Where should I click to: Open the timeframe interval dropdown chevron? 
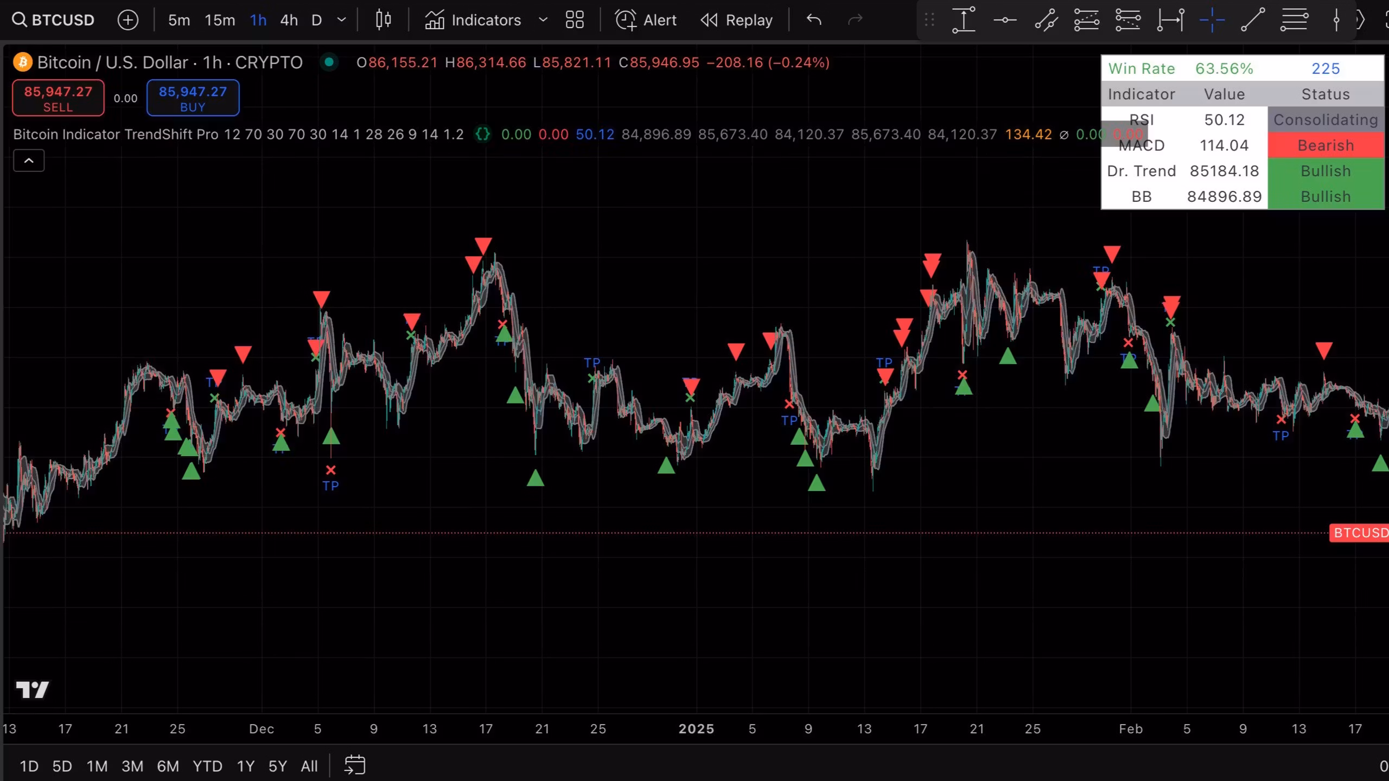pyautogui.click(x=341, y=20)
